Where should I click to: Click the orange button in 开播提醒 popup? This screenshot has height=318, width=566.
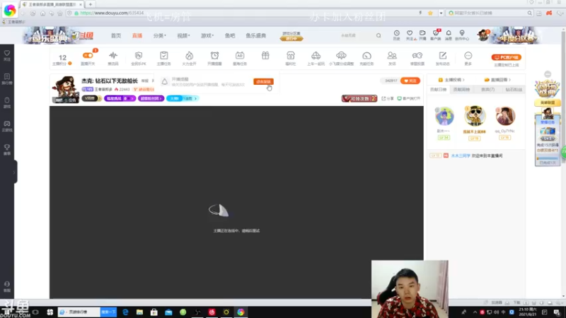(x=263, y=81)
